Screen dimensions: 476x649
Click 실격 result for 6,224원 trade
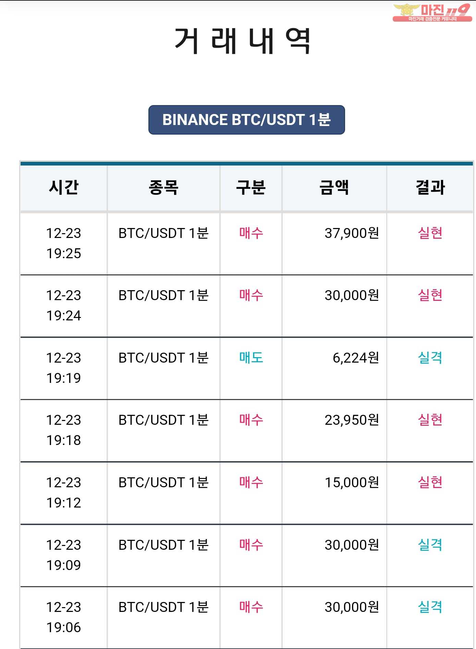point(430,358)
